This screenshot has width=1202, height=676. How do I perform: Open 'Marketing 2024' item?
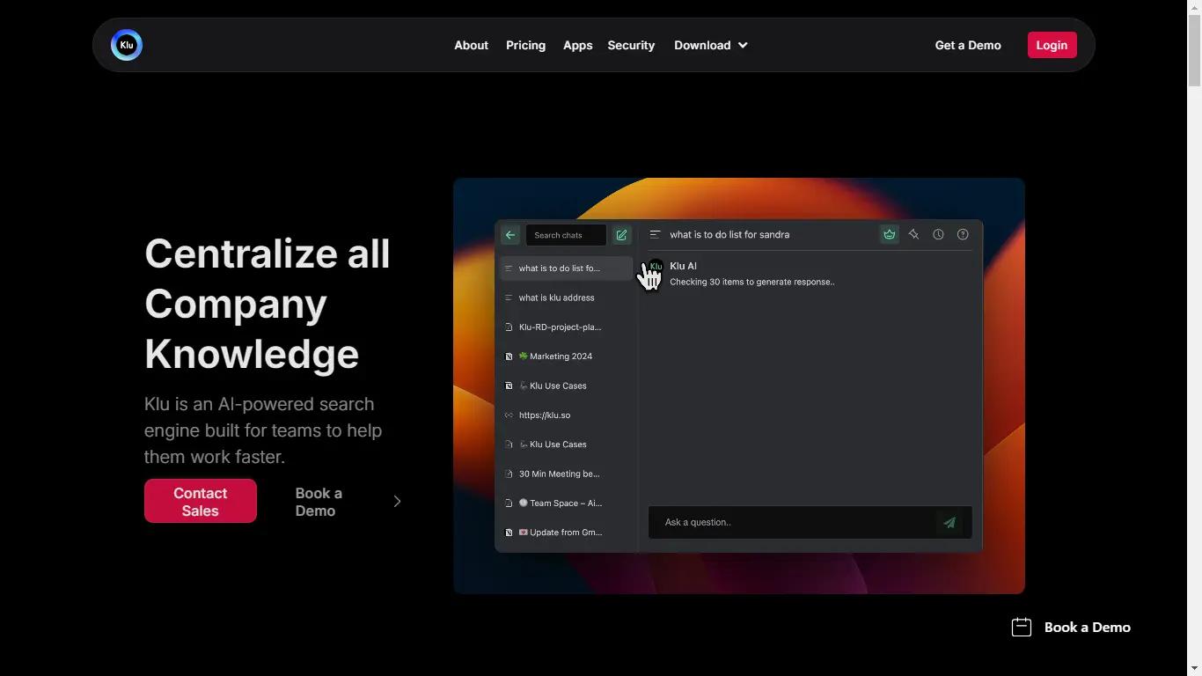[x=566, y=356]
